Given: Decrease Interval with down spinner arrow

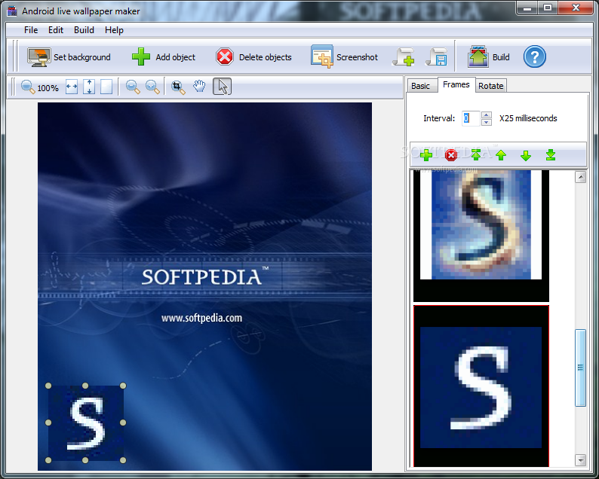Looking at the screenshot, I should tap(487, 122).
